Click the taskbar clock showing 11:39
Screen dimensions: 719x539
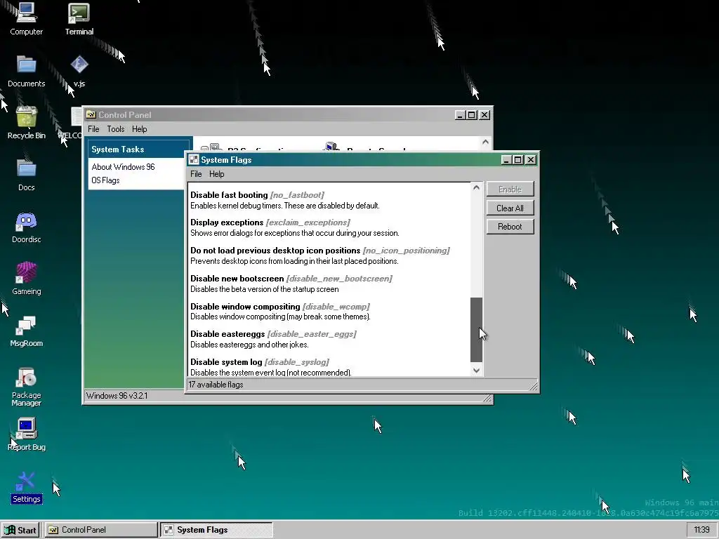(701, 530)
